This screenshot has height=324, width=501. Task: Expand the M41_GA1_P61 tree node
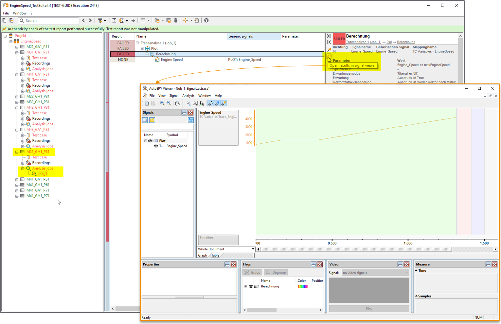17,179
